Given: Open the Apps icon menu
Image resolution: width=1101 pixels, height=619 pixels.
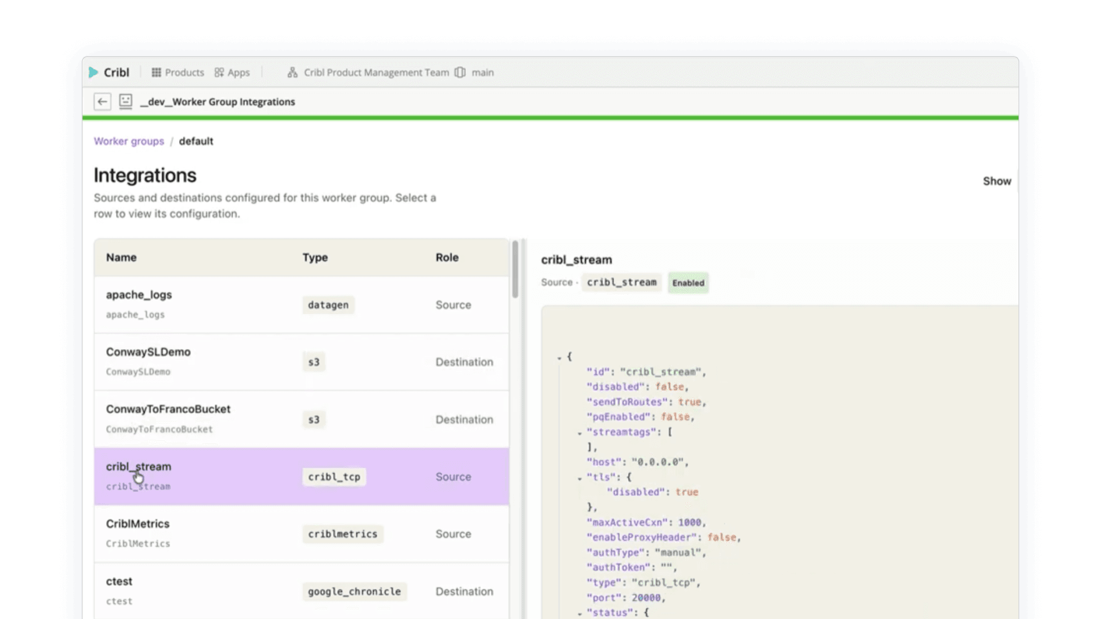Looking at the screenshot, I should 219,72.
